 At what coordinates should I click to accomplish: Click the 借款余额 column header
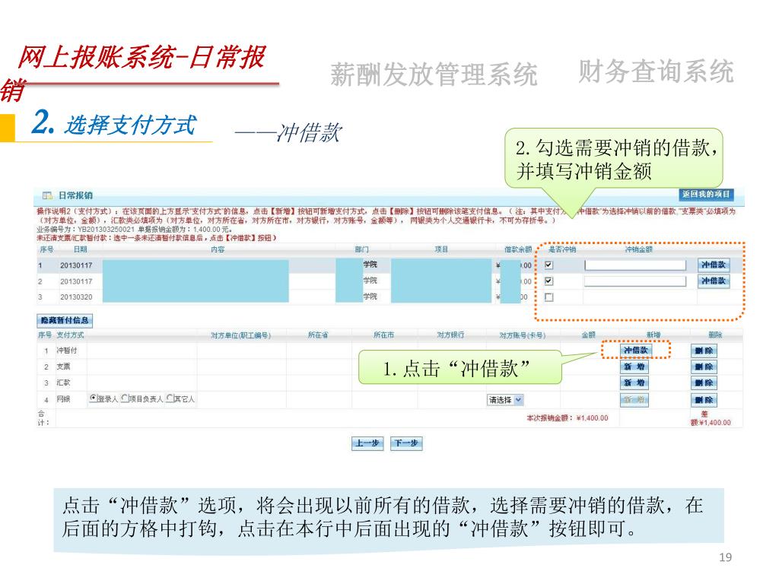tap(518, 249)
